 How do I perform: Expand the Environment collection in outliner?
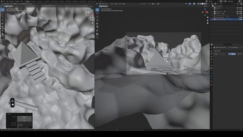click(213, 12)
